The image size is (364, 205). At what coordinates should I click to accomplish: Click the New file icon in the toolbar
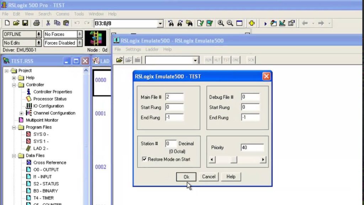tap(7, 23)
